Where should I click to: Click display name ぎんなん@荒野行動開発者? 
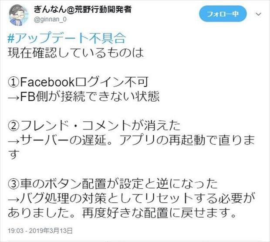[82, 9]
